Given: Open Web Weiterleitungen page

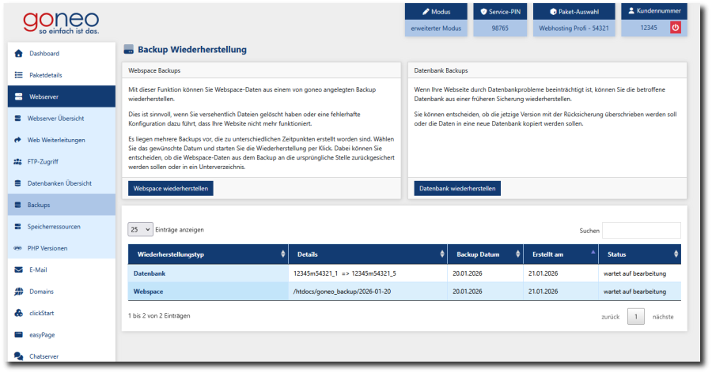Looking at the screenshot, I should 61,140.
